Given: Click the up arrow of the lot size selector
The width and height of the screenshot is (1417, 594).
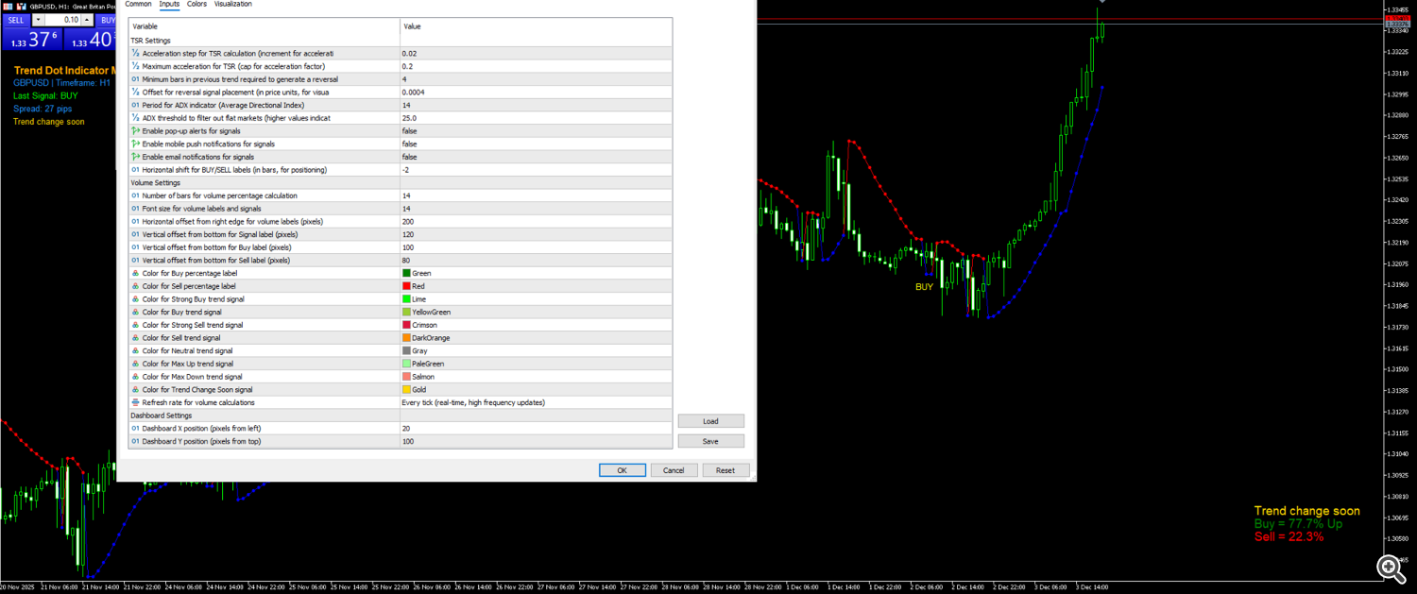Looking at the screenshot, I should click(87, 19).
